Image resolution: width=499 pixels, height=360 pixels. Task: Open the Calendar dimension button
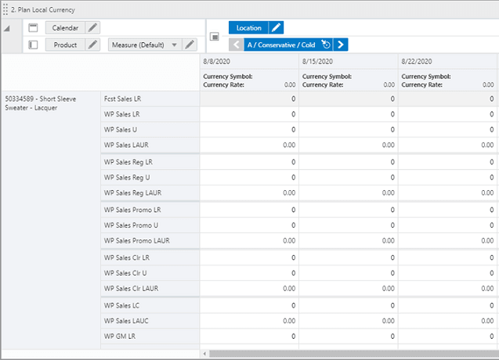(x=65, y=27)
